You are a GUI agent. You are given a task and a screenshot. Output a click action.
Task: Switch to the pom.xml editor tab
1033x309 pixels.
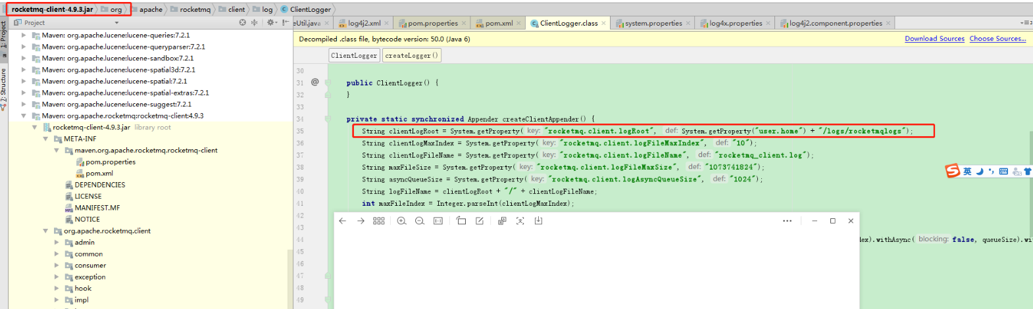pyautogui.click(x=499, y=23)
